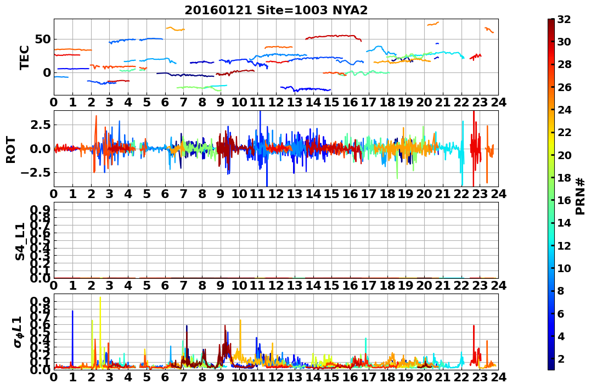591x389 pixels.
Task: Click the PRN colorbar gradient strip
Action: click(x=551, y=194)
